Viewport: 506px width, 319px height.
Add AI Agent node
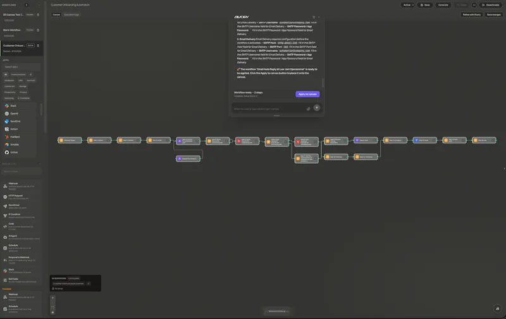pos(22,237)
